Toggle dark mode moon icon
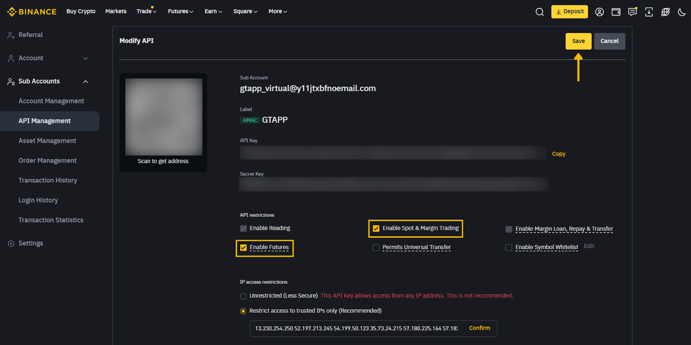This screenshot has height=345, width=691. 681,12
